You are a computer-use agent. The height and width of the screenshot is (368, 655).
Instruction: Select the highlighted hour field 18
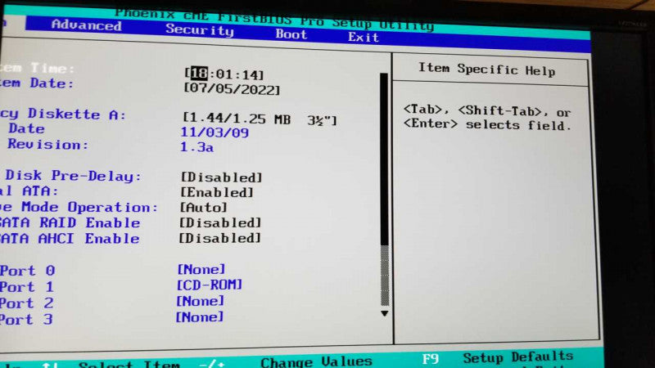pos(199,74)
